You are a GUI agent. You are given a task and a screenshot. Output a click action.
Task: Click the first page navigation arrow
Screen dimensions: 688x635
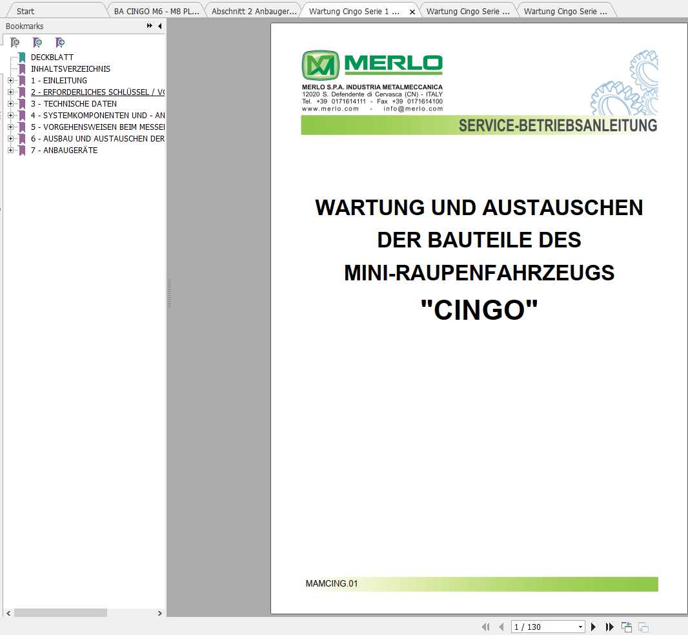tap(485, 627)
